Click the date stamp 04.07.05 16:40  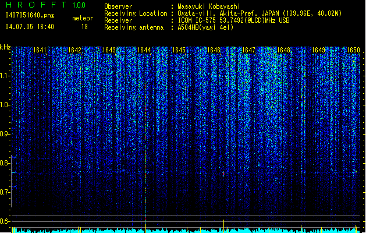[30, 27]
